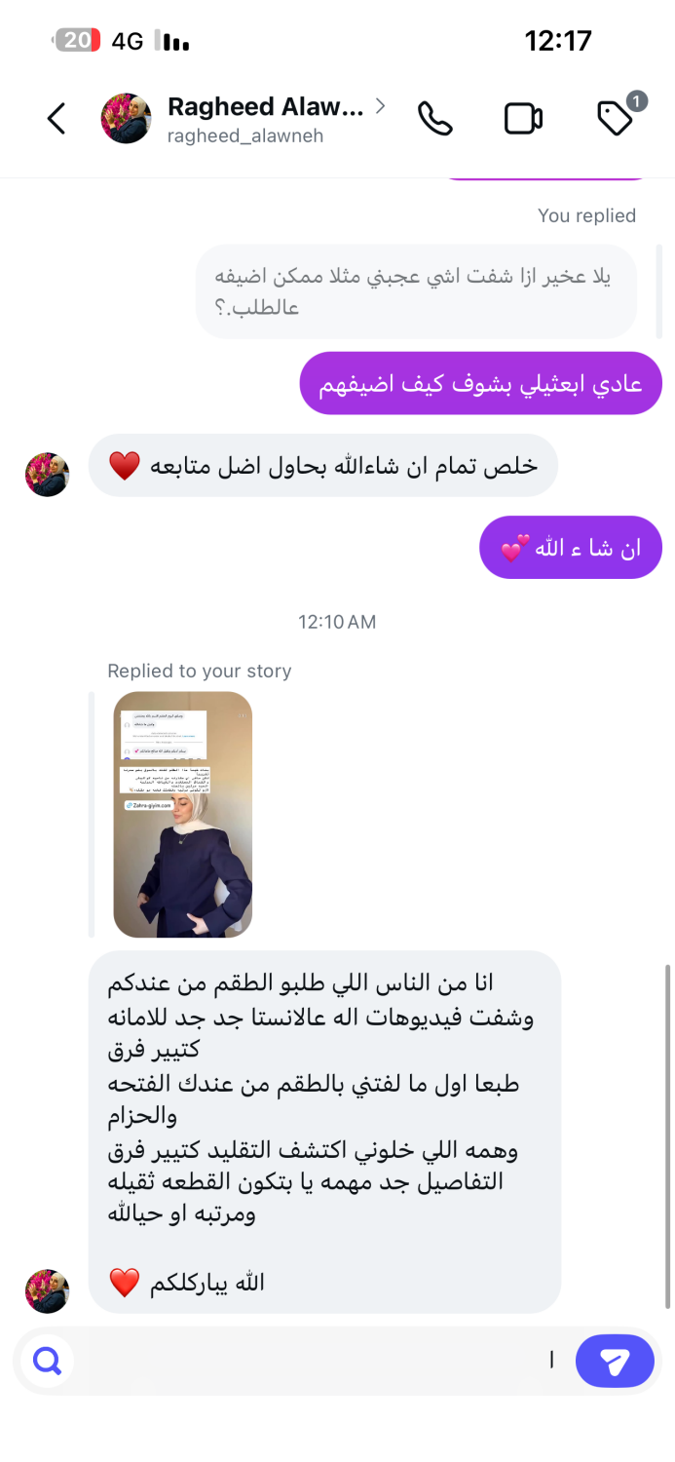Open the Ragheed Alaw... contact name
675x1462 pixels.
coord(265,106)
